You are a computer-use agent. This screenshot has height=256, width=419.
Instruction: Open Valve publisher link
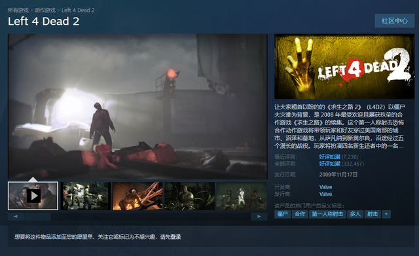[325, 194]
